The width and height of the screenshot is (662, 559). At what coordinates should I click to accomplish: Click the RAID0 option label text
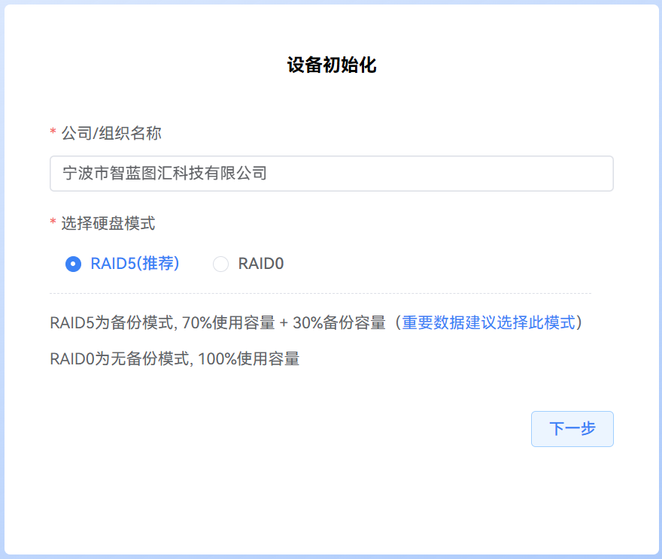pyautogui.click(x=261, y=264)
